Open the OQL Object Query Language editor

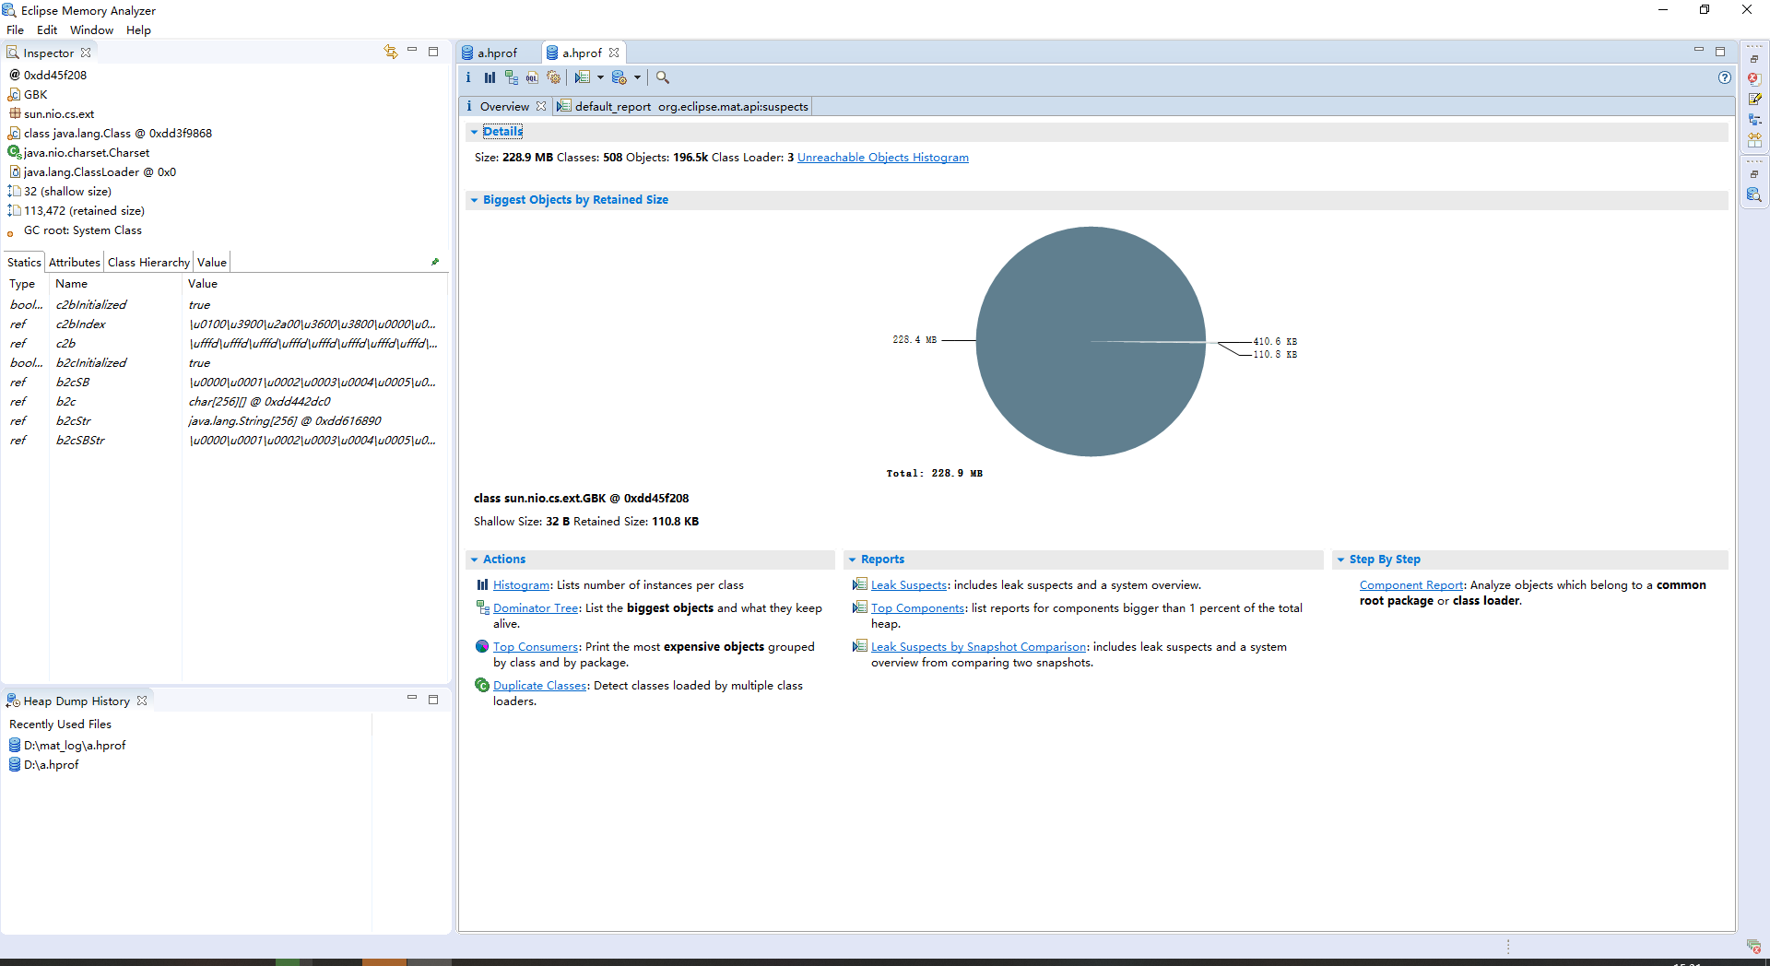click(x=532, y=77)
